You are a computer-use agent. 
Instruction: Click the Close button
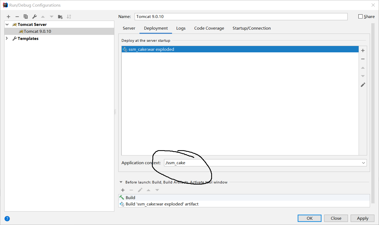(x=336, y=218)
